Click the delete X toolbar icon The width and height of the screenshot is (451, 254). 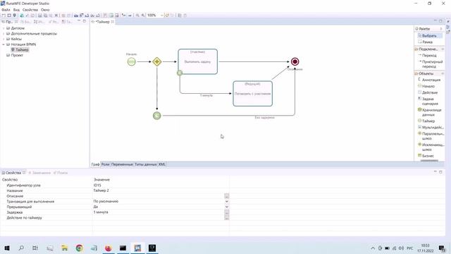[56, 16]
